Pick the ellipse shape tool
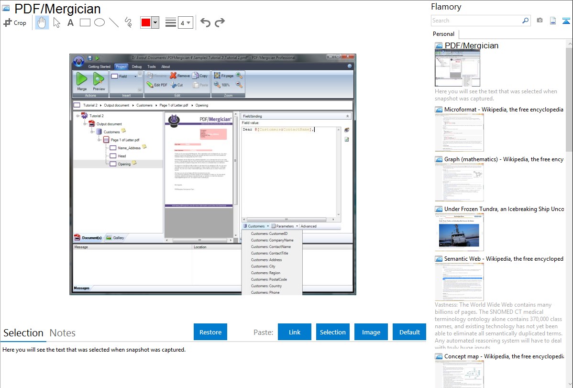The image size is (573, 388). (99, 22)
